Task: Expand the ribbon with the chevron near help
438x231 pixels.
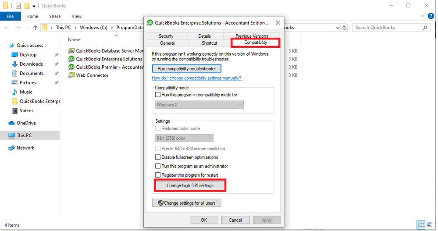Action: (422, 16)
